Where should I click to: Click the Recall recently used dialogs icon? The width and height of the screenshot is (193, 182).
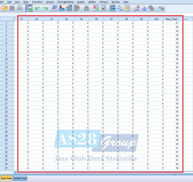coord(29,8)
